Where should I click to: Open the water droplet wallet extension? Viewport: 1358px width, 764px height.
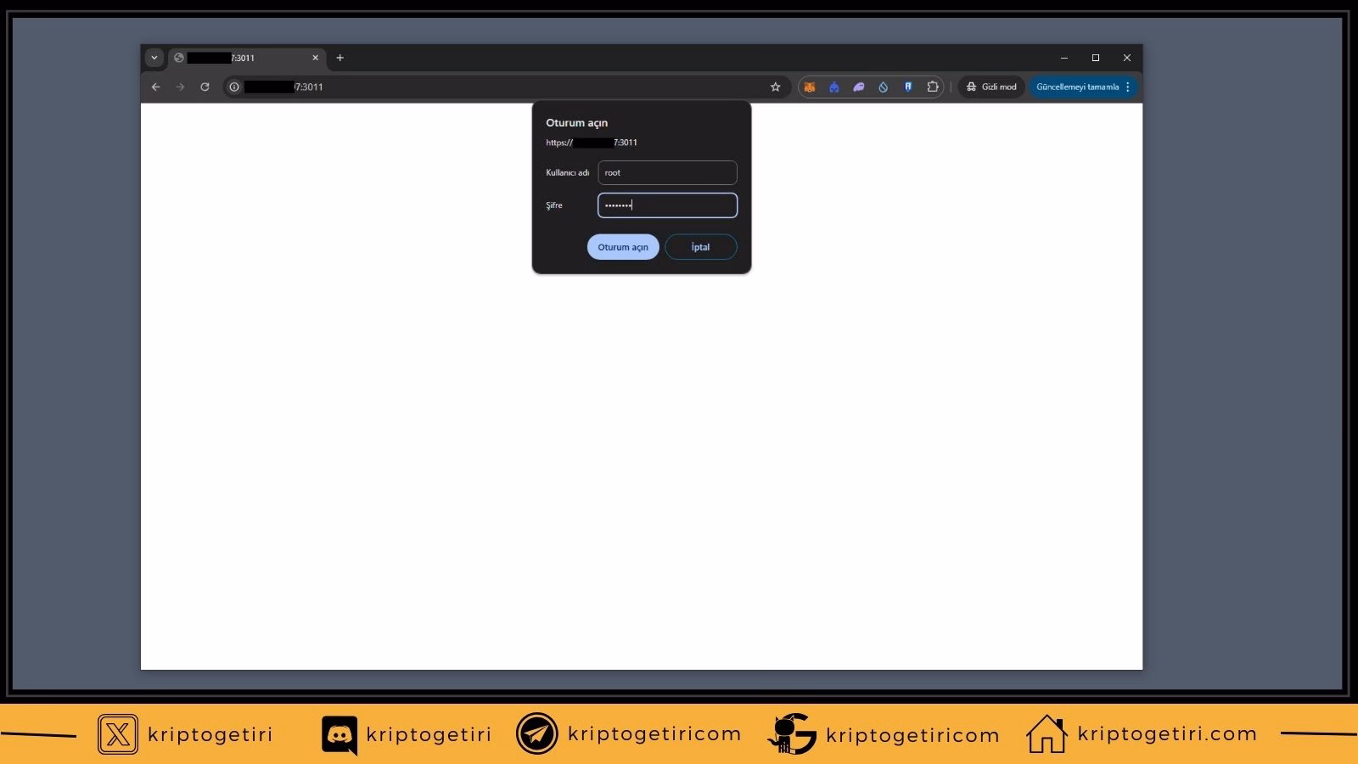click(883, 87)
